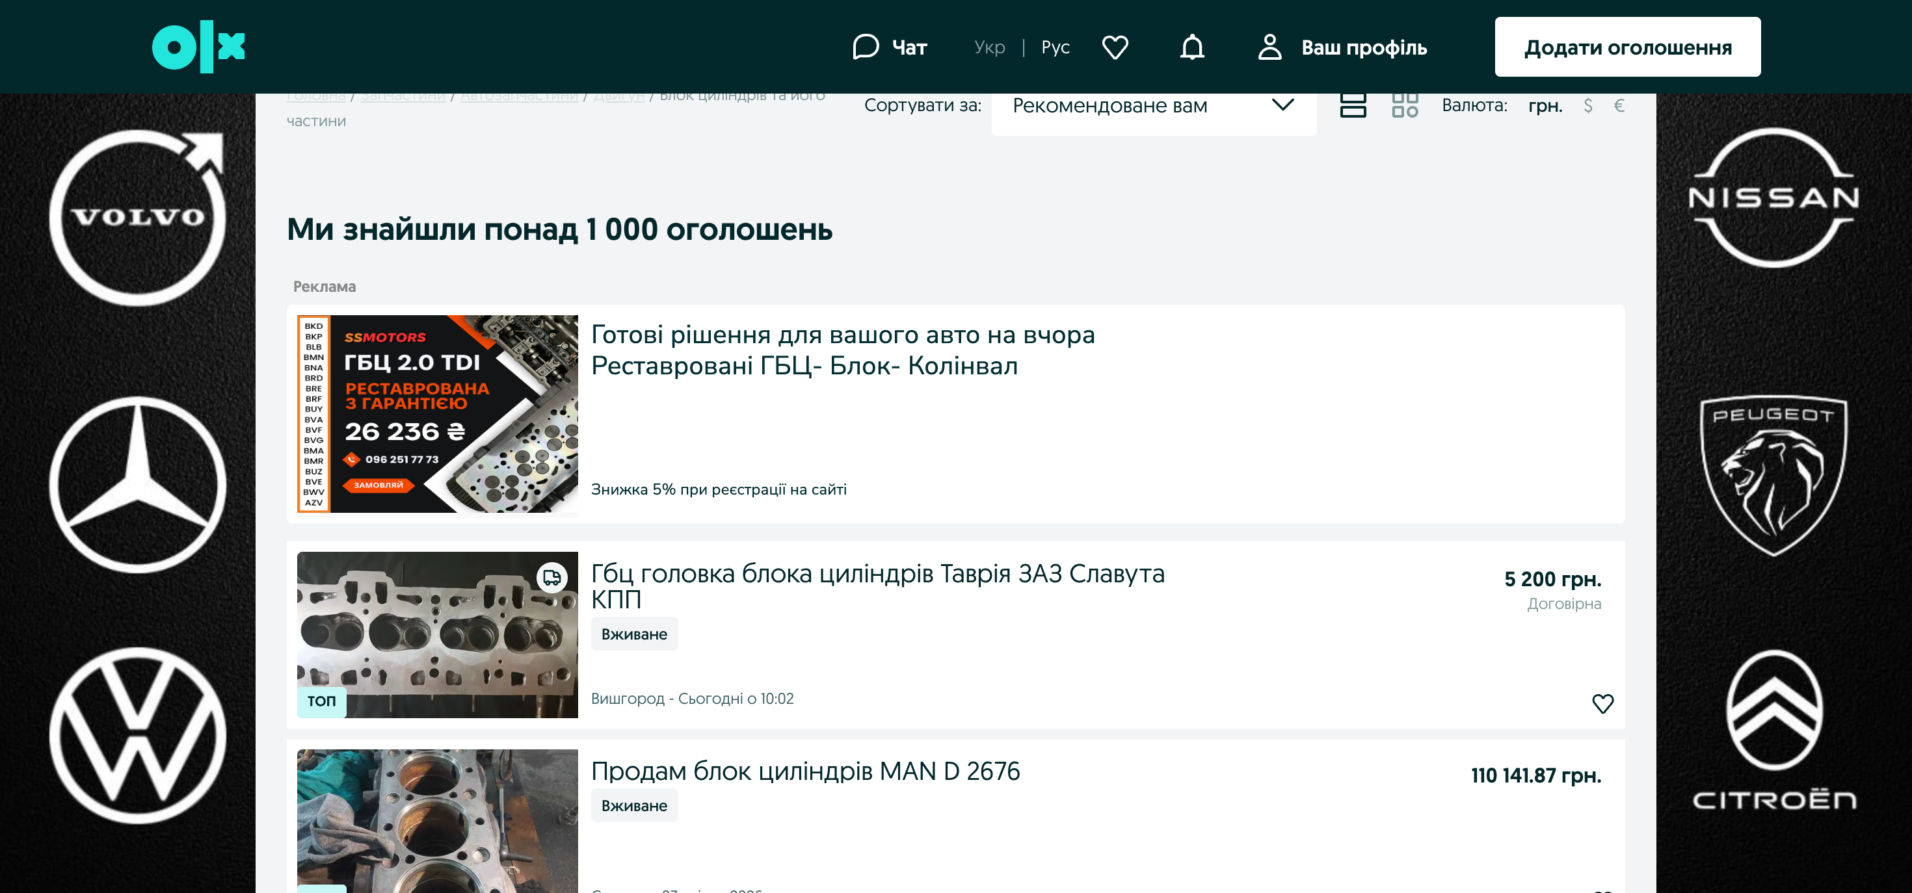
Task: Open favorites heart in the header
Action: click(x=1115, y=47)
